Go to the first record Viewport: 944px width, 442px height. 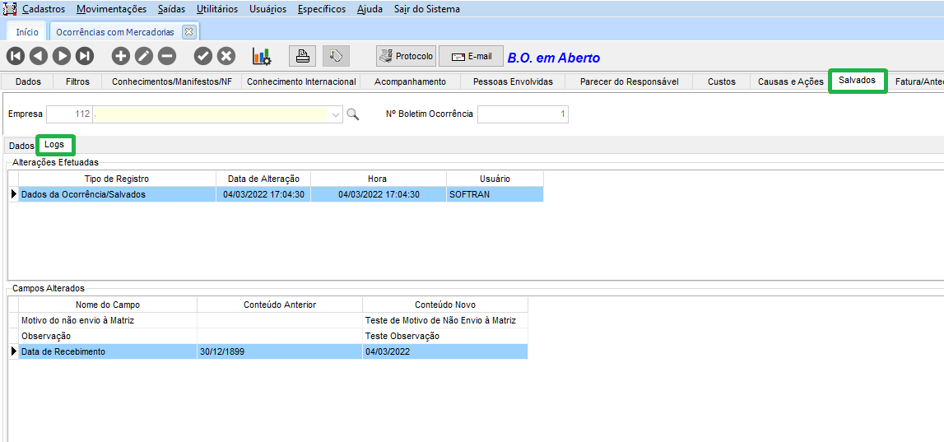click(15, 56)
